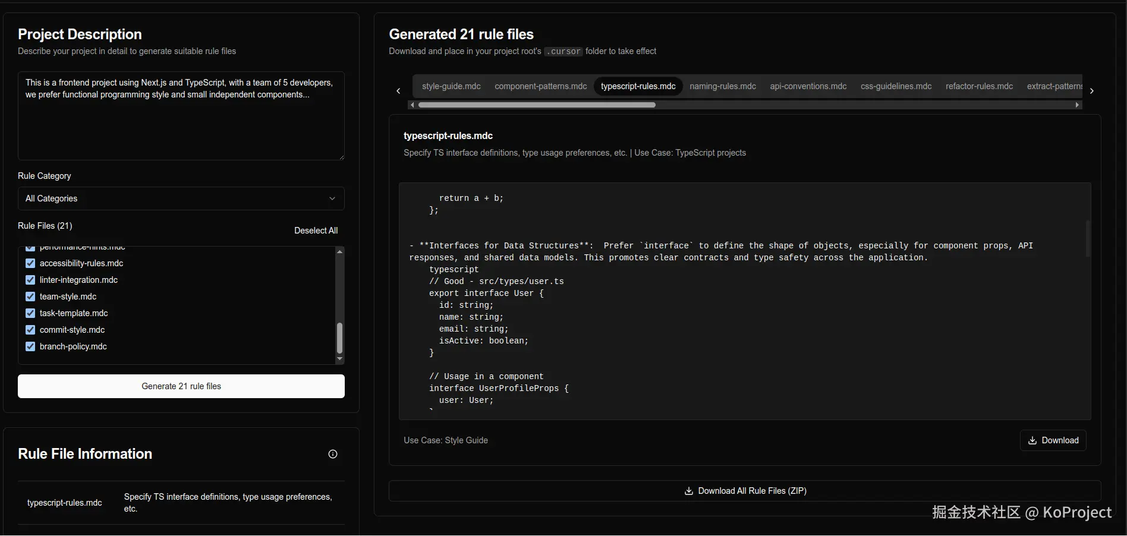1127x536 pixels.
Task: Click Download All Rule Files (ZIP)
Action: (744, 491)
